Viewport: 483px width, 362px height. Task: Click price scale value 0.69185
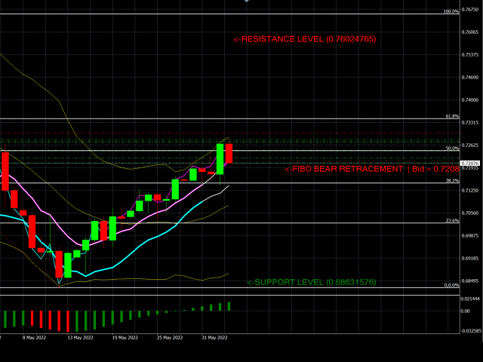click(x=470, y=258)
